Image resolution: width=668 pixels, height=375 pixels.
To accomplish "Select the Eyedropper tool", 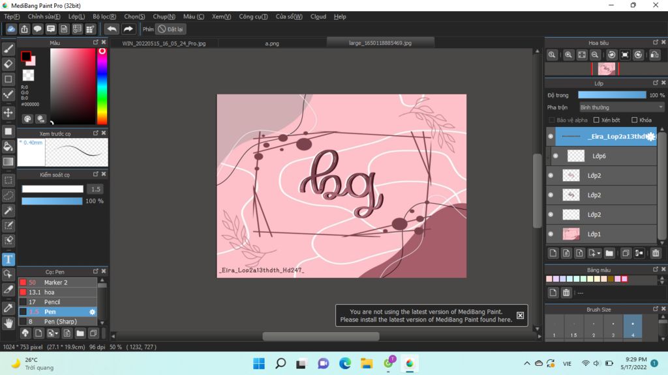I will (8, 308).
